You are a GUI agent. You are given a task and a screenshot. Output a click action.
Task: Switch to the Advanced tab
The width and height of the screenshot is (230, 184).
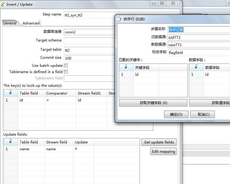click(31, 23)
